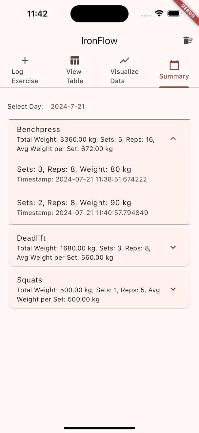Tap the battery status icon

click(174, 14)
